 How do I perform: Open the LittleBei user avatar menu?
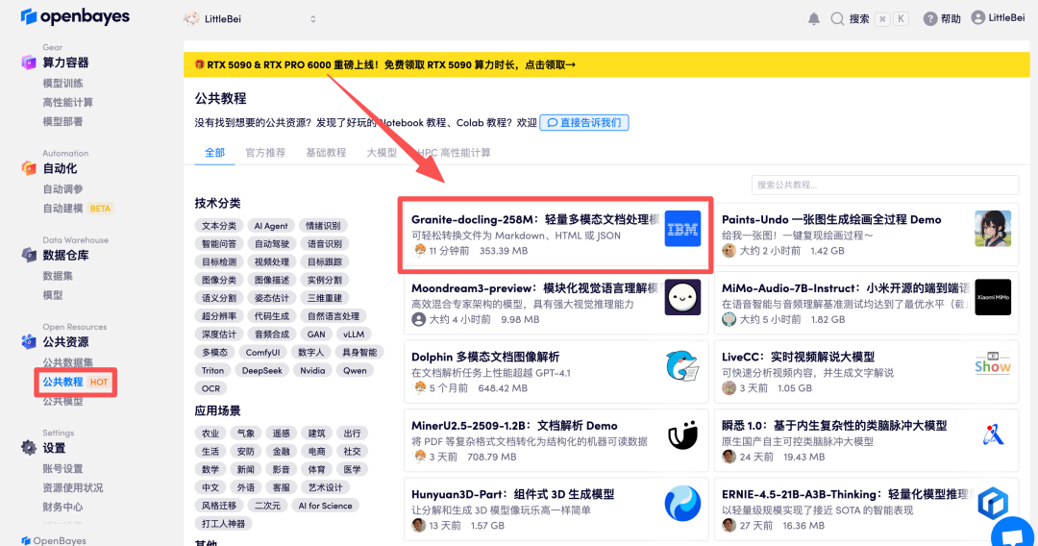(977, 18)
